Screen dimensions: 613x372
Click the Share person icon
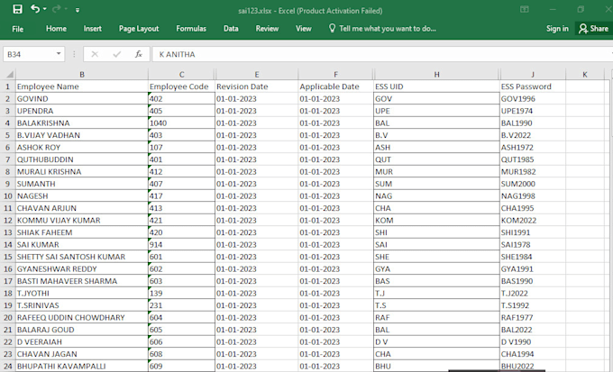582,29
